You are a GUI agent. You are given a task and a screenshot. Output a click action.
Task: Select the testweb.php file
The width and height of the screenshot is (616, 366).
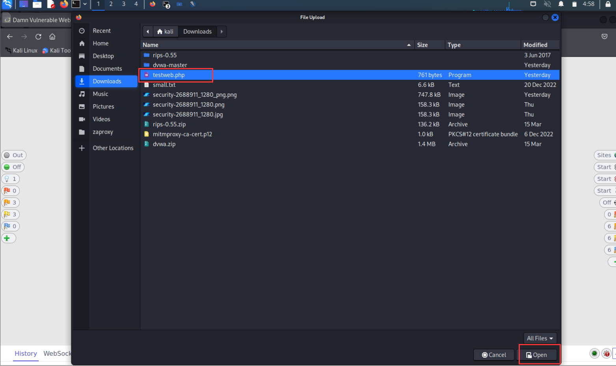[350, 75]
